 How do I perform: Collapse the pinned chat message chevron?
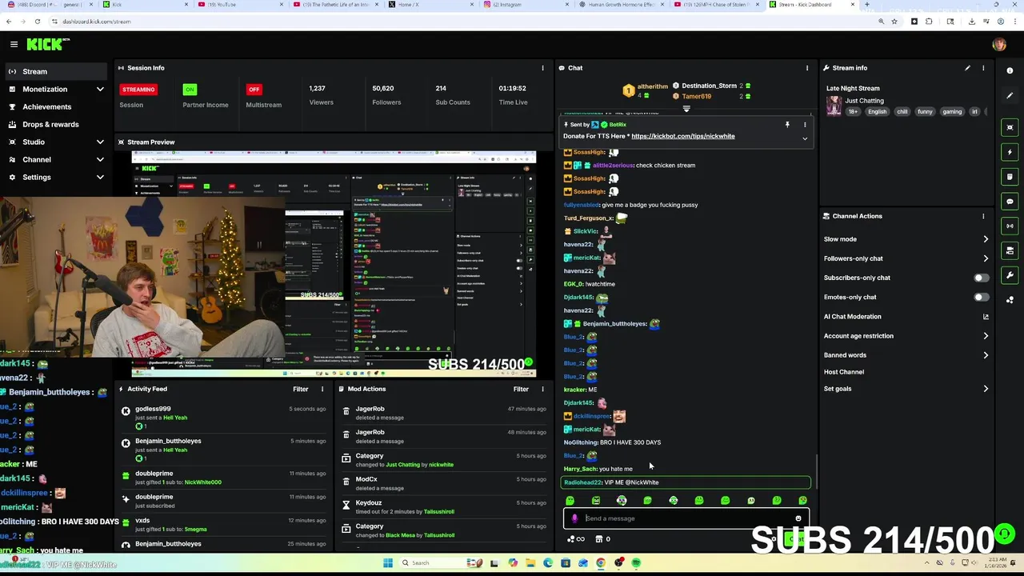click(805, 138)
